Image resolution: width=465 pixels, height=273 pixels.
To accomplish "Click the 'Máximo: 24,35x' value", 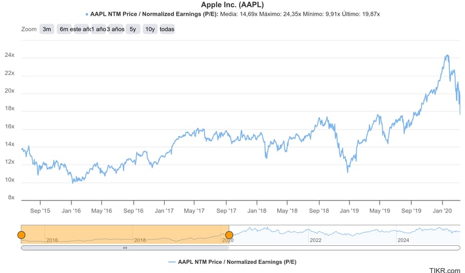I will click(280, 14).
